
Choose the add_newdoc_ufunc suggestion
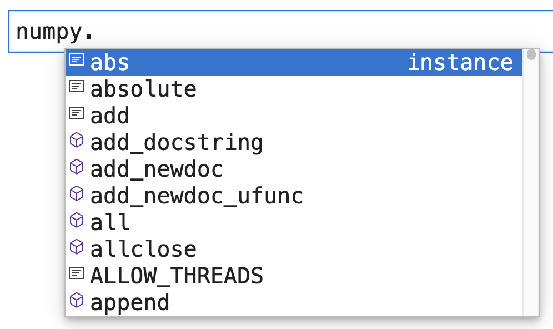tap(197, 196)
